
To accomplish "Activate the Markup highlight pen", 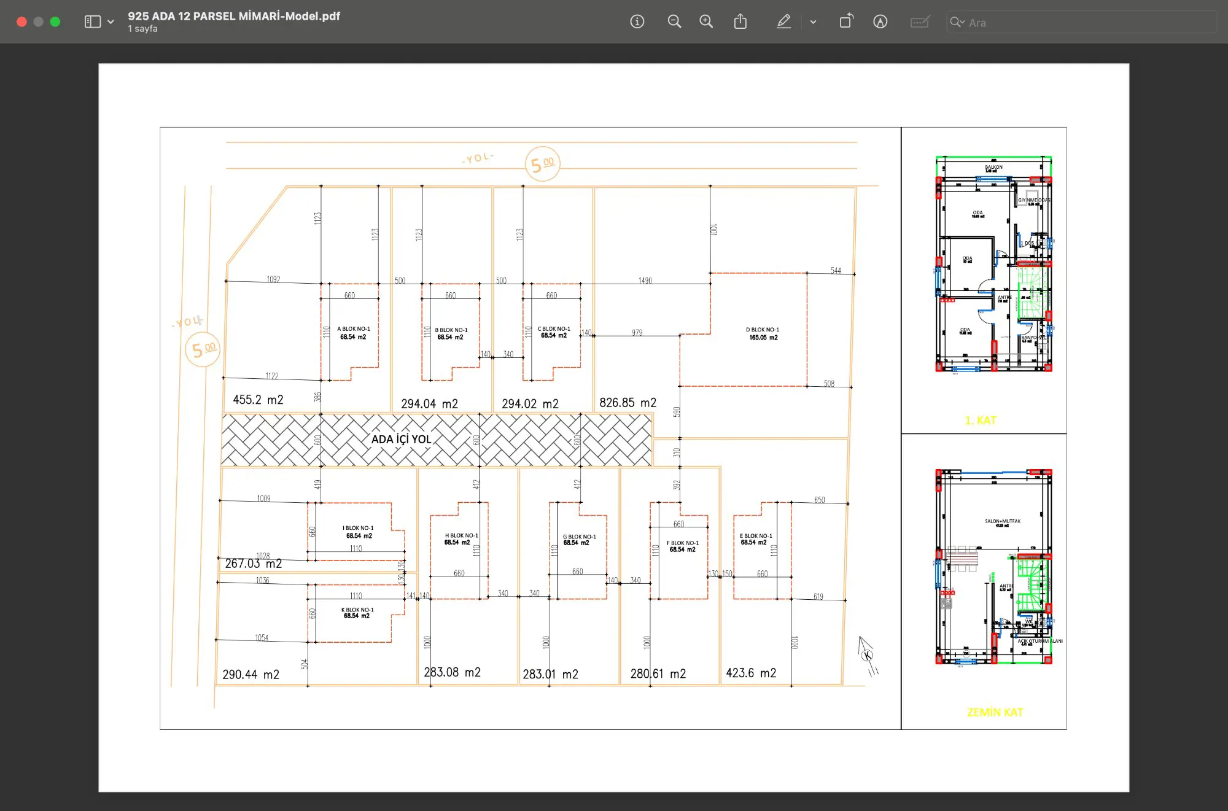I will (783, 22).
